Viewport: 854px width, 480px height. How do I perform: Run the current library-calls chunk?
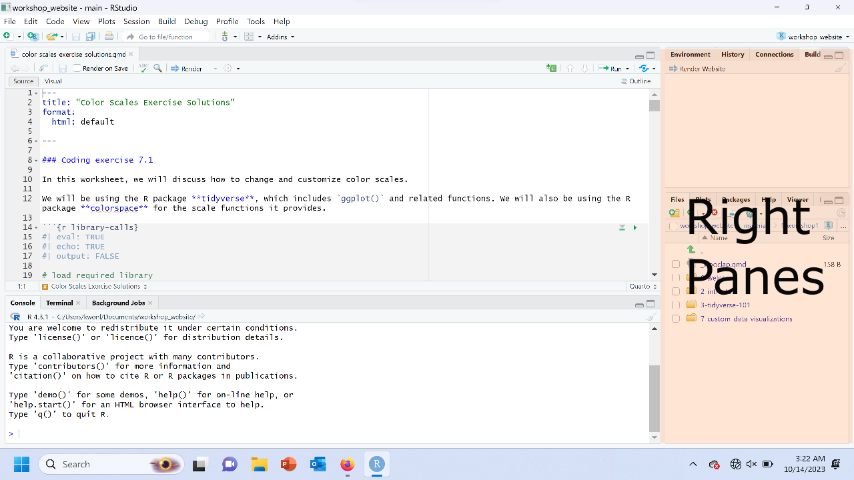point(634,228)
